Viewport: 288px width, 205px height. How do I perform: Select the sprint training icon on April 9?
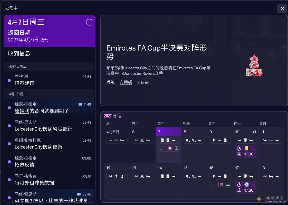[214, 140]
